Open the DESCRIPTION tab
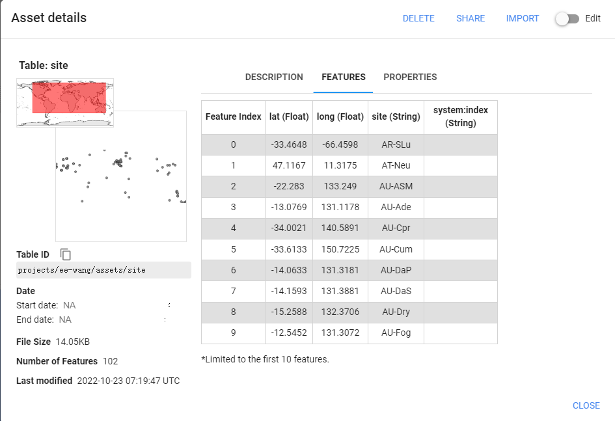This screenshot has width=615, height=421. point(274,77)
